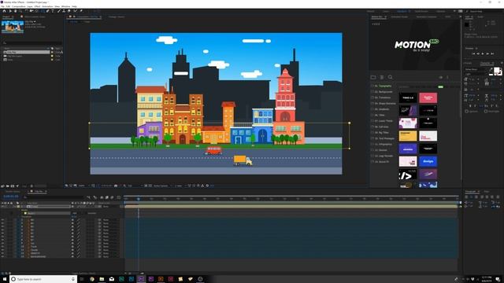This screenshot has height=283, width=504.
Task: Open the Mail app from the taskbar
Action: click(112, 279)
